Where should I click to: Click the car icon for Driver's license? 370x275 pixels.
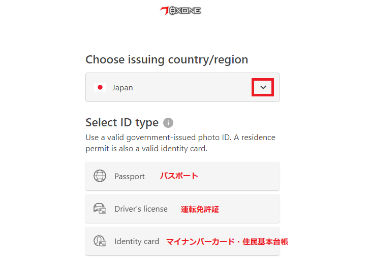(100, 209)
